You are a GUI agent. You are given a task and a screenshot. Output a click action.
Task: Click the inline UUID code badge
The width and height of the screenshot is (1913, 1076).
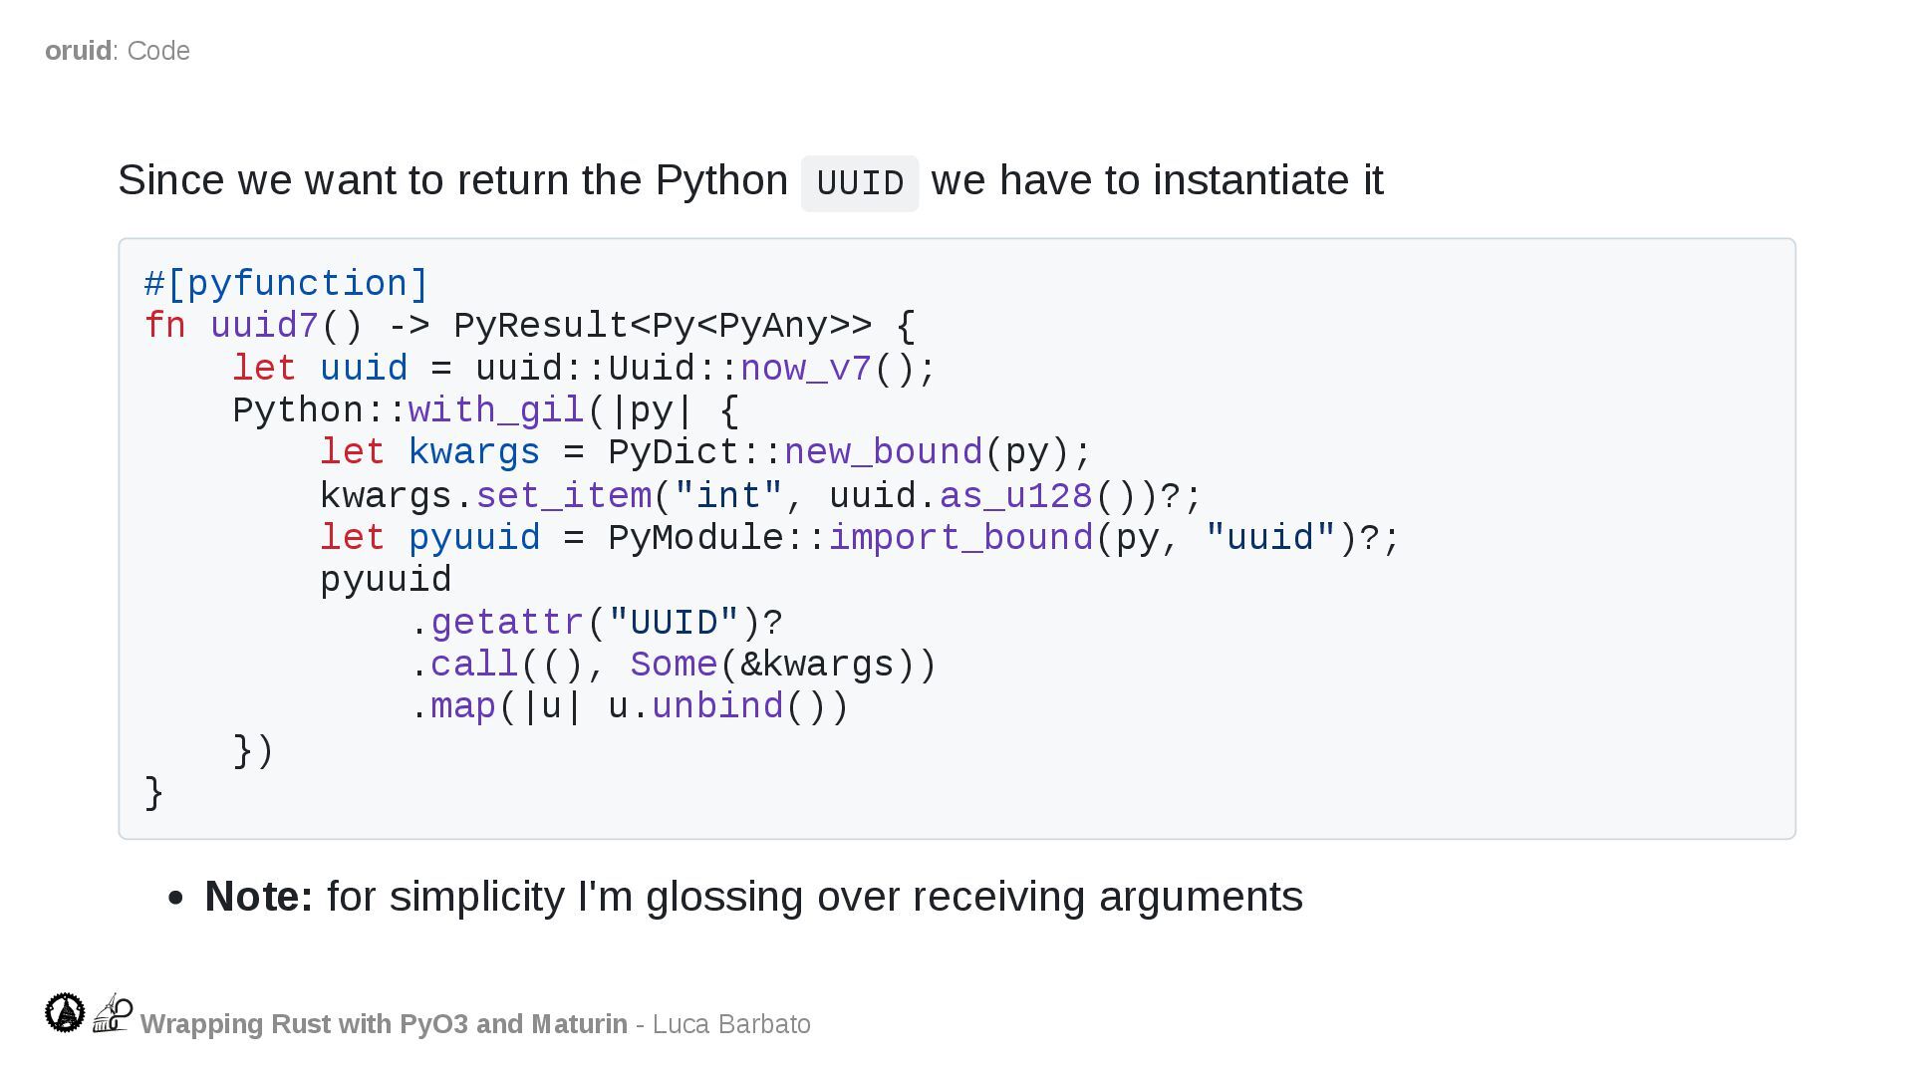click(x=859, y=183)
